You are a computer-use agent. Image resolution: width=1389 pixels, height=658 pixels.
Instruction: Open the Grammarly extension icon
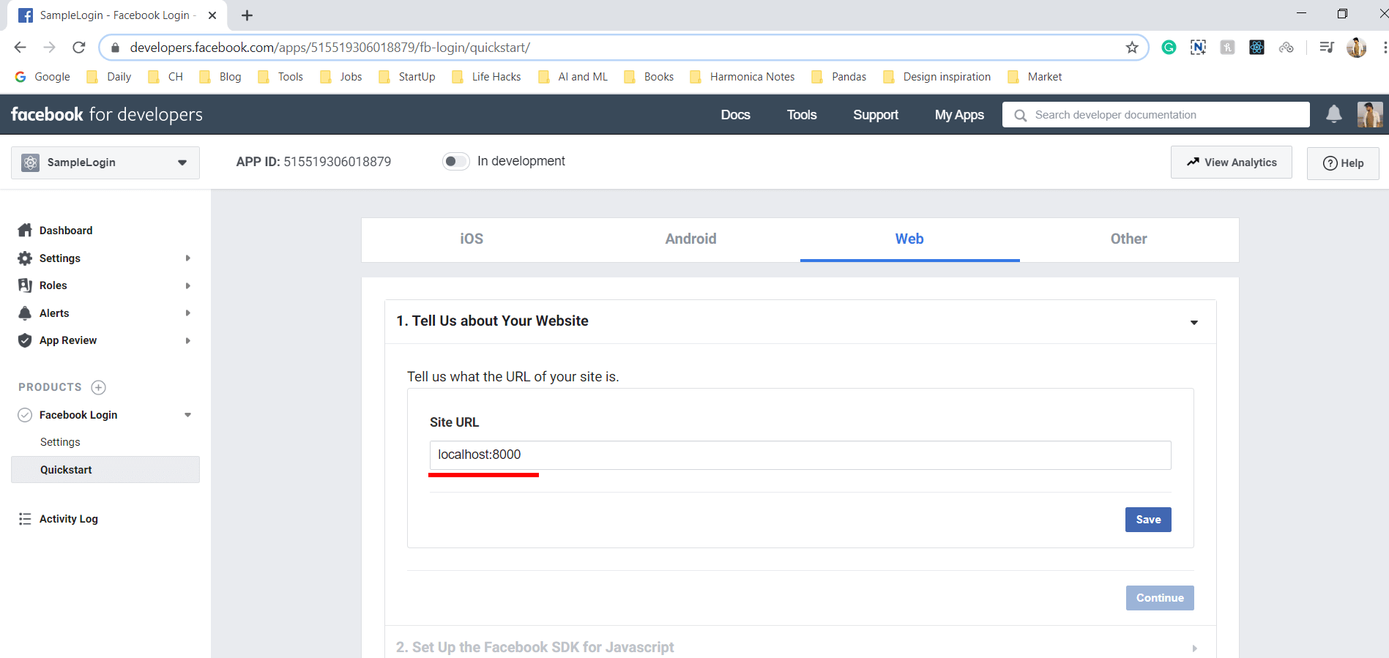point(1169,48)
